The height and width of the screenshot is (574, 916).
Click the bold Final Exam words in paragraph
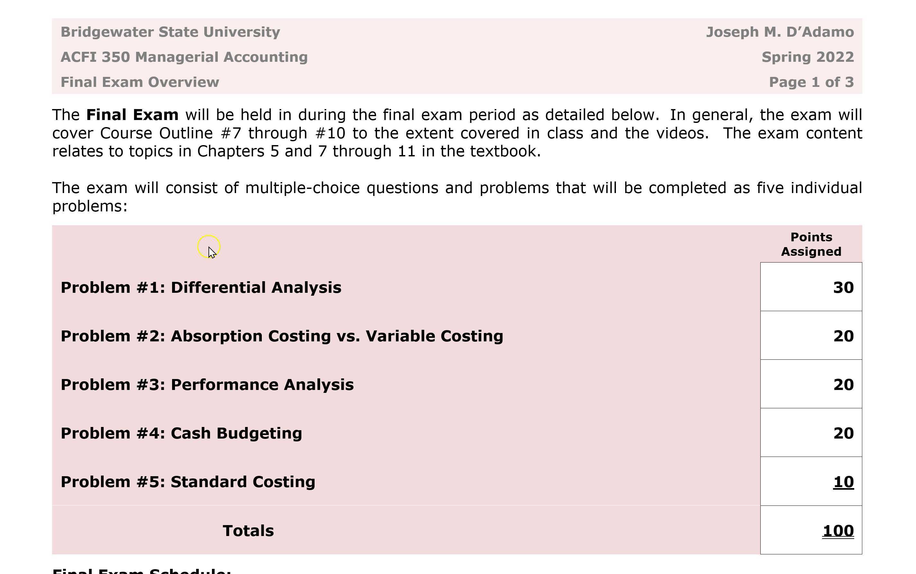[x=132, y=115]
